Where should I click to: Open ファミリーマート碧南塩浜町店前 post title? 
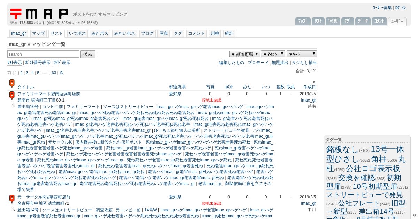(49, 94)
